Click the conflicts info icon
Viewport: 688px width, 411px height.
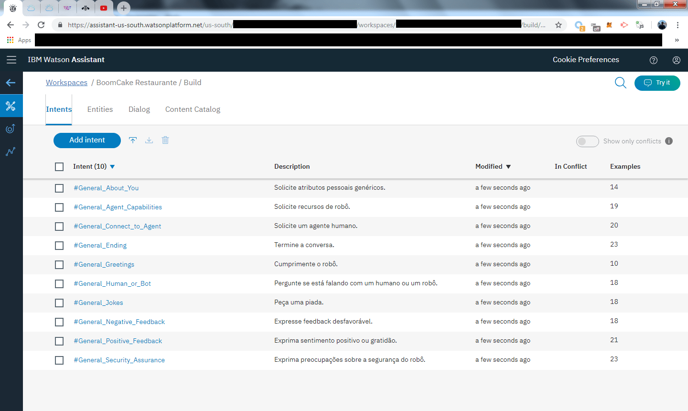pyautogui.click(x=669, y=141)
